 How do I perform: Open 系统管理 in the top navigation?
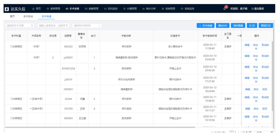coord(168,9)
